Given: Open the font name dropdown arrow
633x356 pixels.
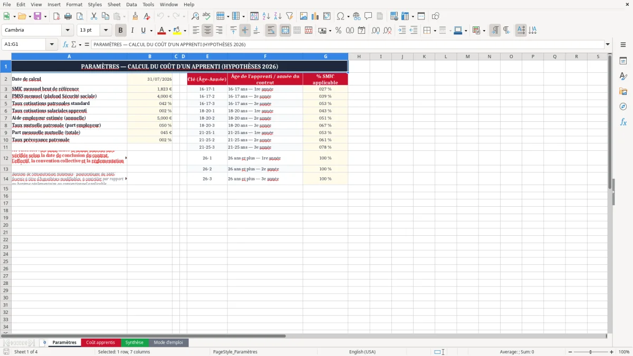Looking at the screenshot, I should [x=68, y=31].
